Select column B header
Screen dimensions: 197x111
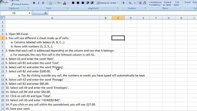coord(106,18)
